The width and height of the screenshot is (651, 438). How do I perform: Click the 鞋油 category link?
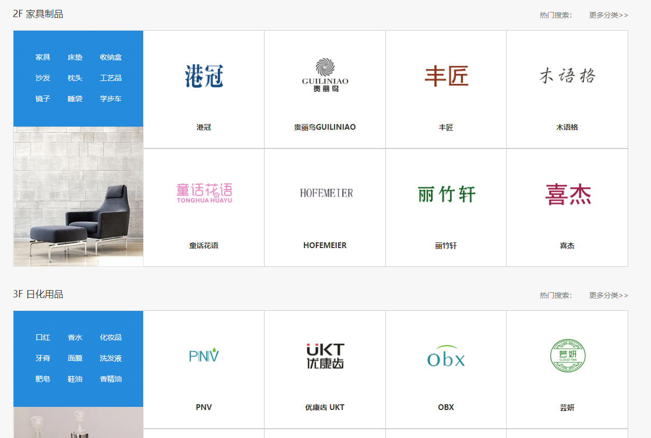click(75, 379)
